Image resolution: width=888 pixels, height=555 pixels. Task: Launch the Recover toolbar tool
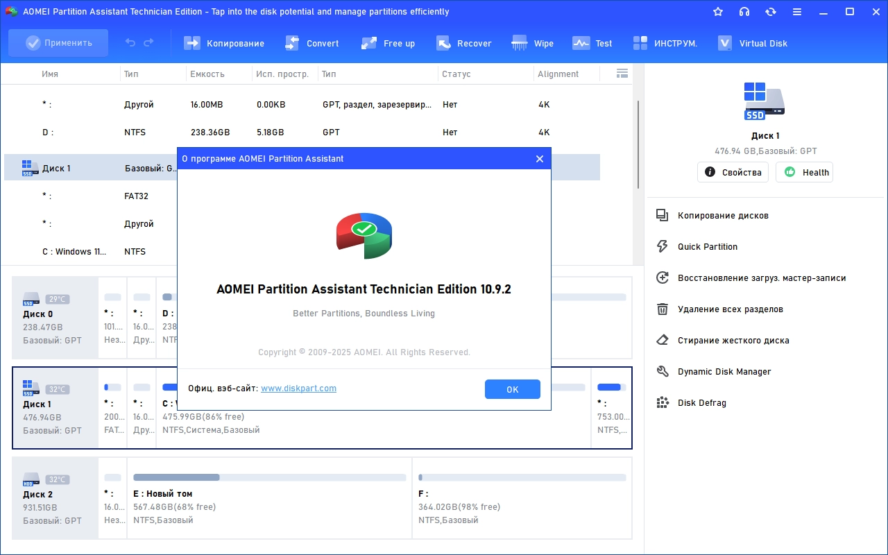(464, 43)
